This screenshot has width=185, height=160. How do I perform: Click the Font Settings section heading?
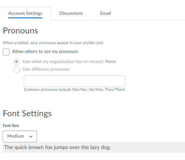[27, 113]
